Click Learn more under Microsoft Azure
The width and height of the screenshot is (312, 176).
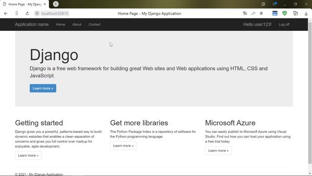[x=218, y=151]
